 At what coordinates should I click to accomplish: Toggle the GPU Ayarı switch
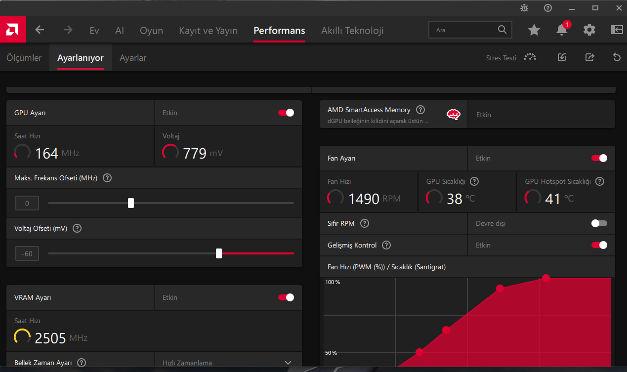[x=286, y=113]
